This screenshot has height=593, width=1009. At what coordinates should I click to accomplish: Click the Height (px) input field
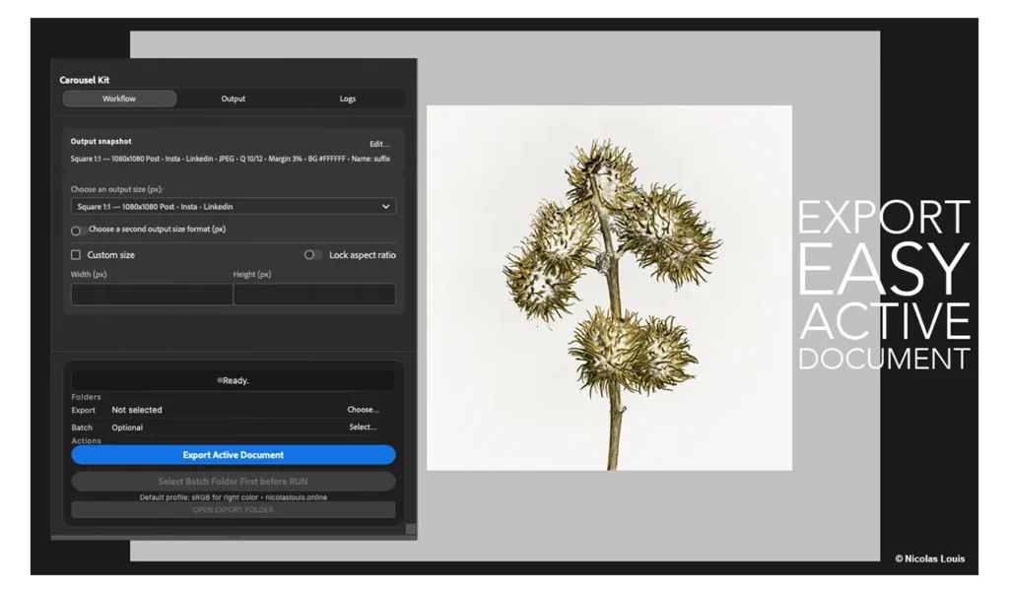pos(314,294)
